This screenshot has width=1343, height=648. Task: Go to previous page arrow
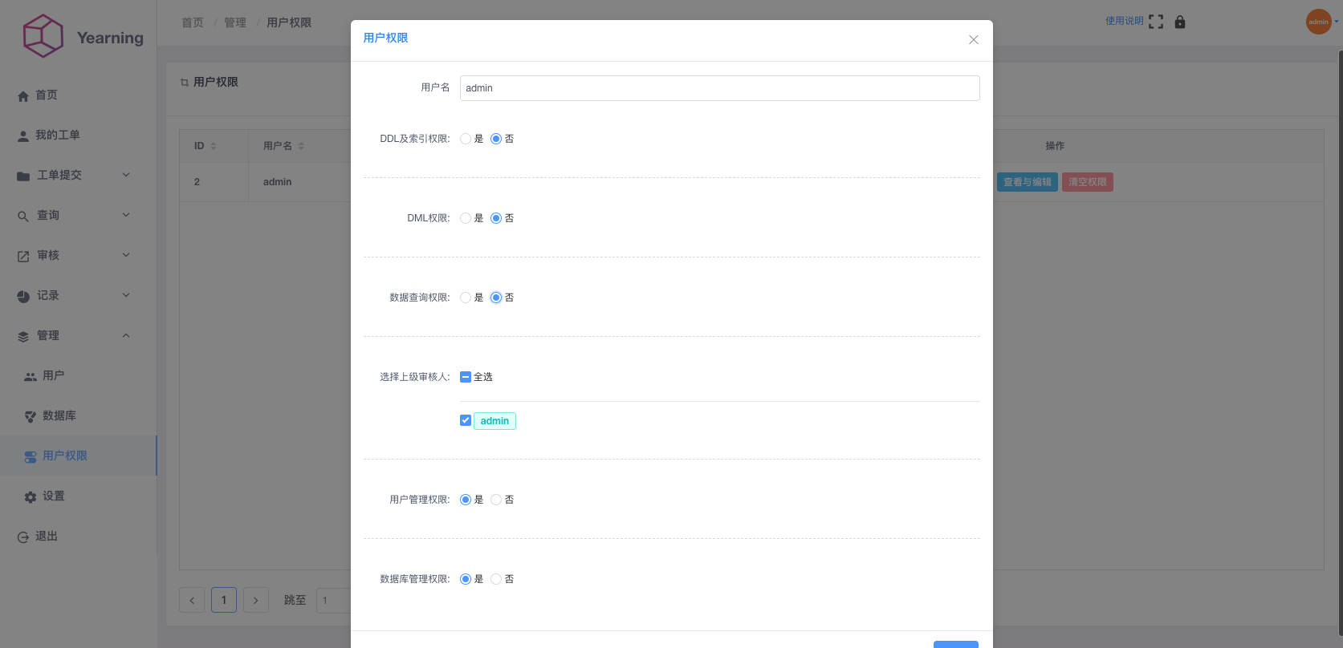[x=192, y=600]
